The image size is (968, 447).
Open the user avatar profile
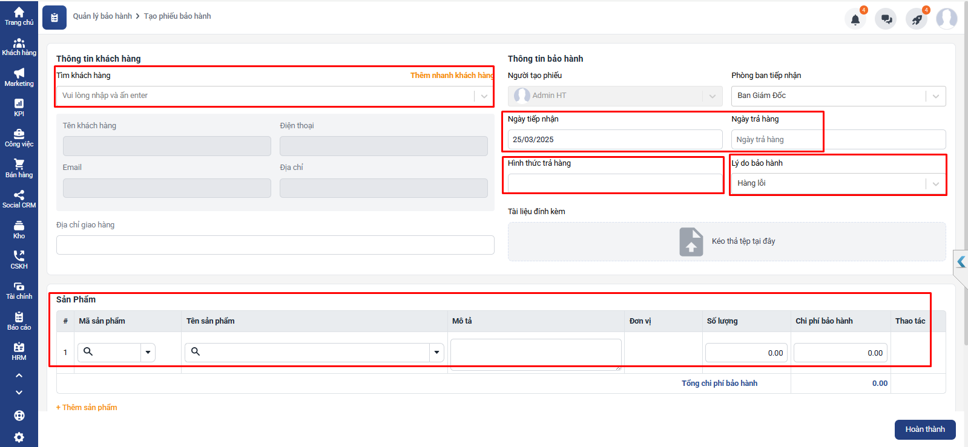pos(946,19)
